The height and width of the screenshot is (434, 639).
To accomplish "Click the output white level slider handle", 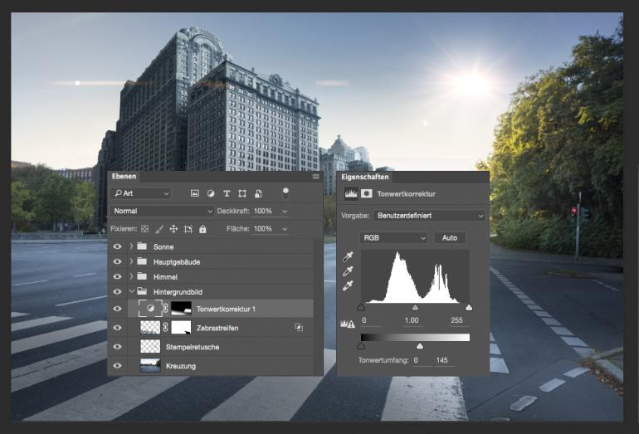I will click(420, 346).
